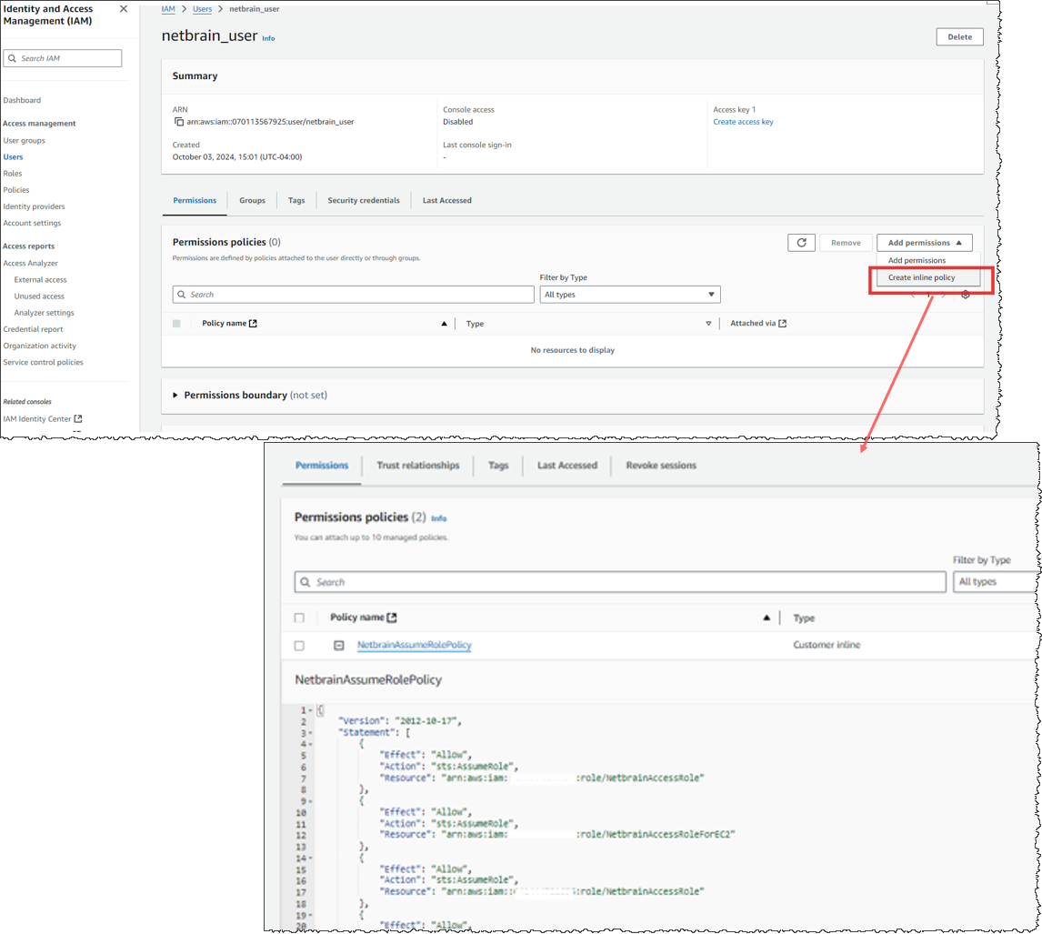Click the search magnifier in Search IAM

[12, 58]
